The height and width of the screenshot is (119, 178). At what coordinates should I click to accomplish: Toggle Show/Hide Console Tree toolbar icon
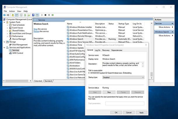[17, 15]
